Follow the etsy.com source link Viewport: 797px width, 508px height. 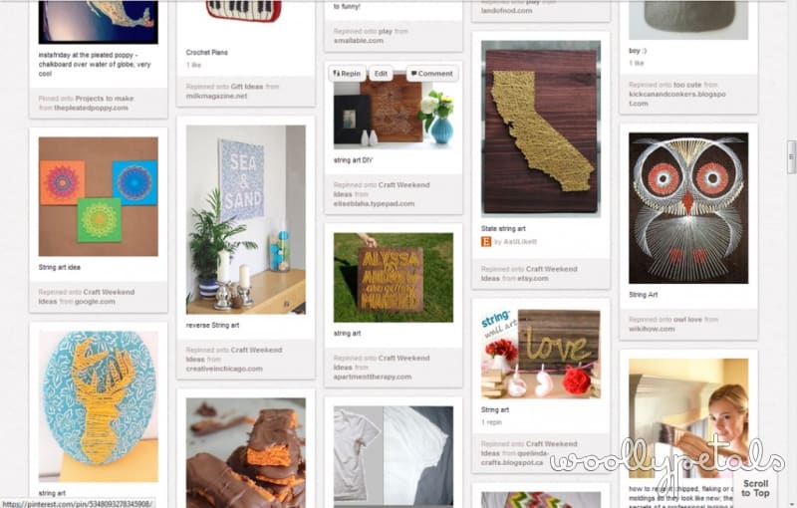[x=533, y=278]
